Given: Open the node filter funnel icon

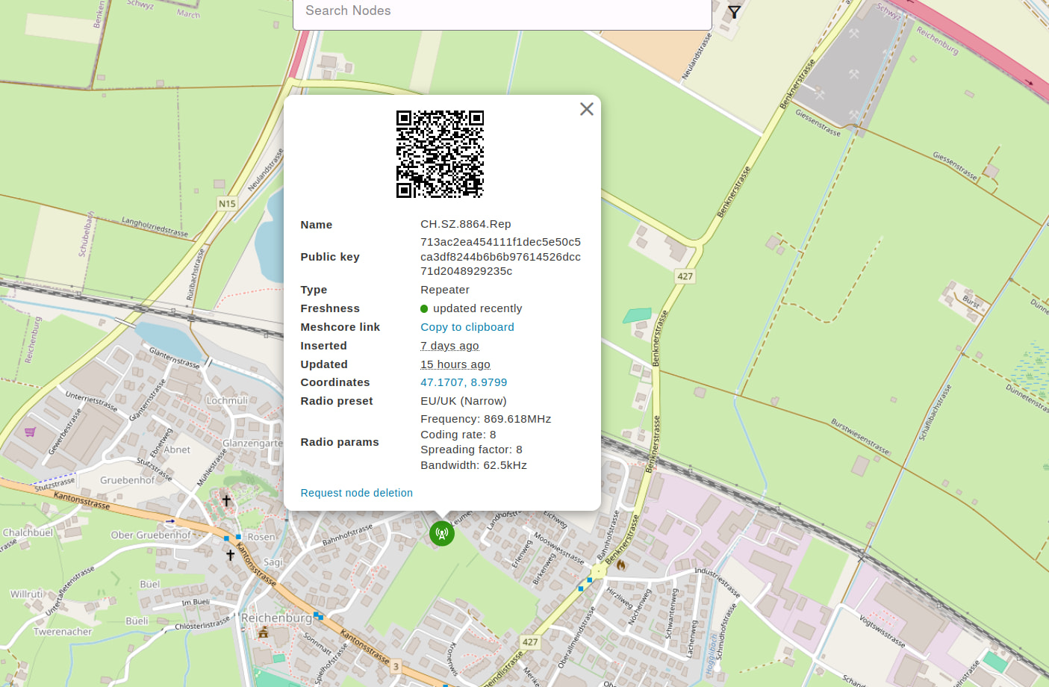Looking at the screenshot, I should 735,12.
